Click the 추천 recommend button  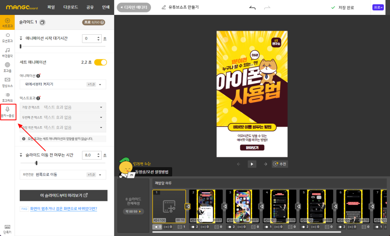280,164
